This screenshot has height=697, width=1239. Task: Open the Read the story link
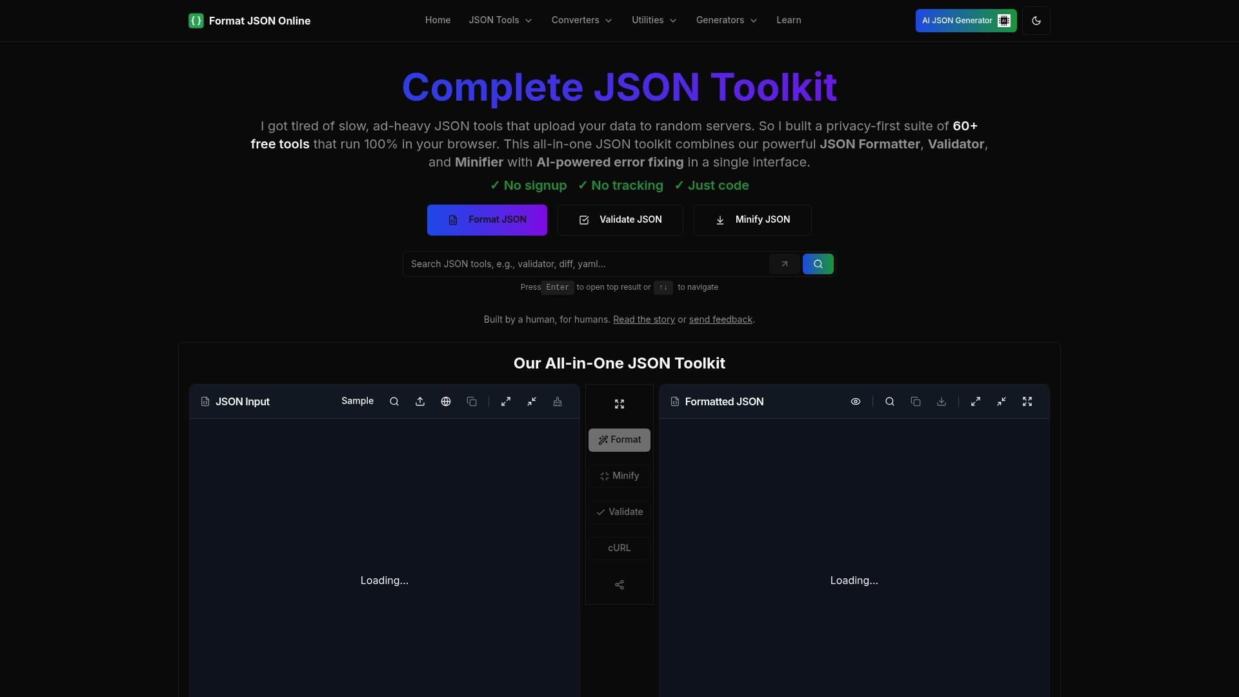(644, 319)
